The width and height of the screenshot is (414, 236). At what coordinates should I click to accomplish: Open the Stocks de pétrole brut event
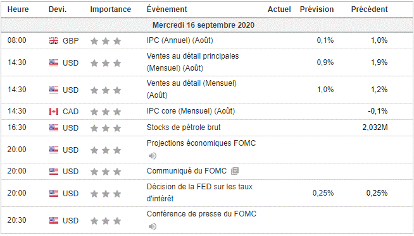tap(184, 127)
